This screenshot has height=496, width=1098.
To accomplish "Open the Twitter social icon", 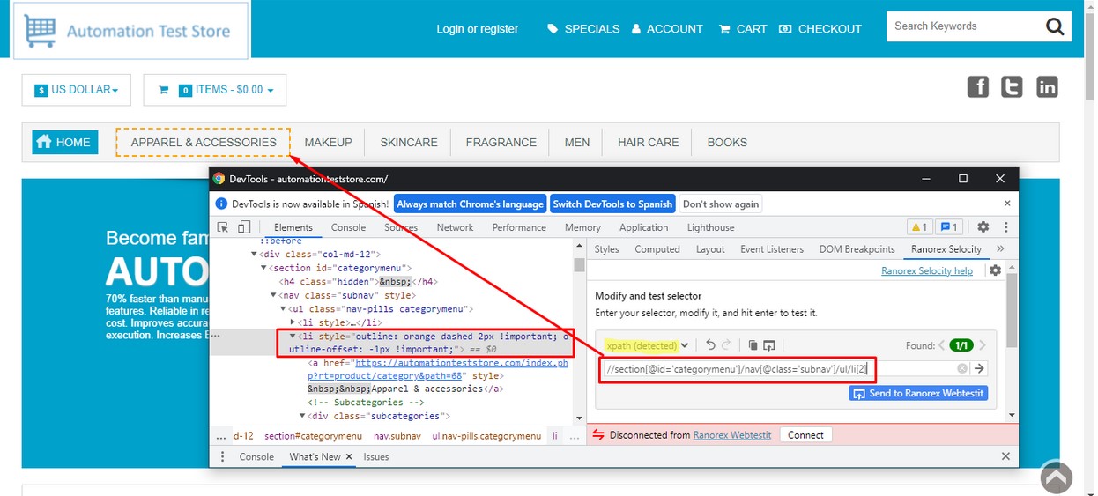I will coord(1012,86).
